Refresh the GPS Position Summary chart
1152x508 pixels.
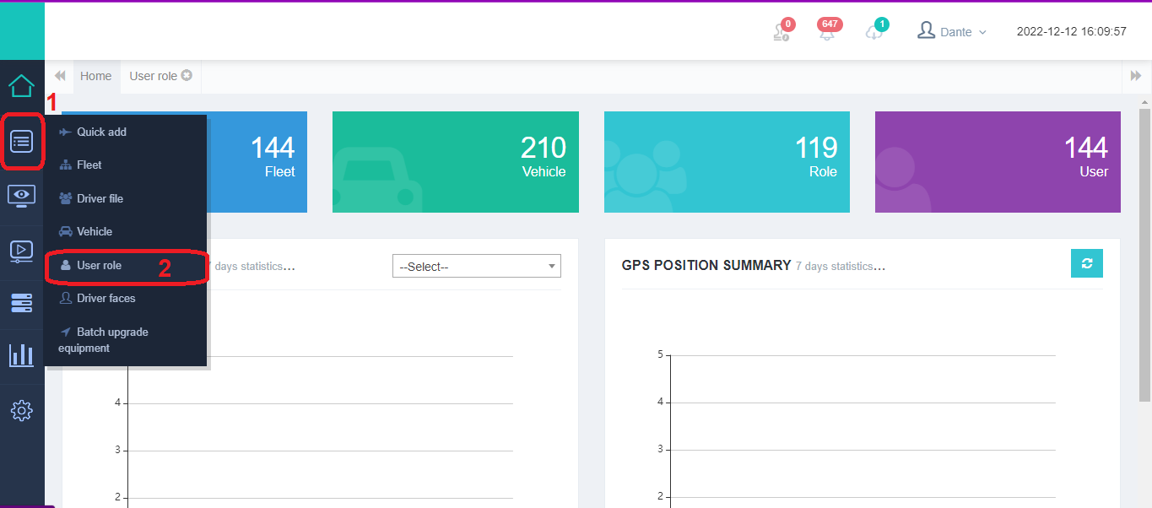click(1086, 263)
